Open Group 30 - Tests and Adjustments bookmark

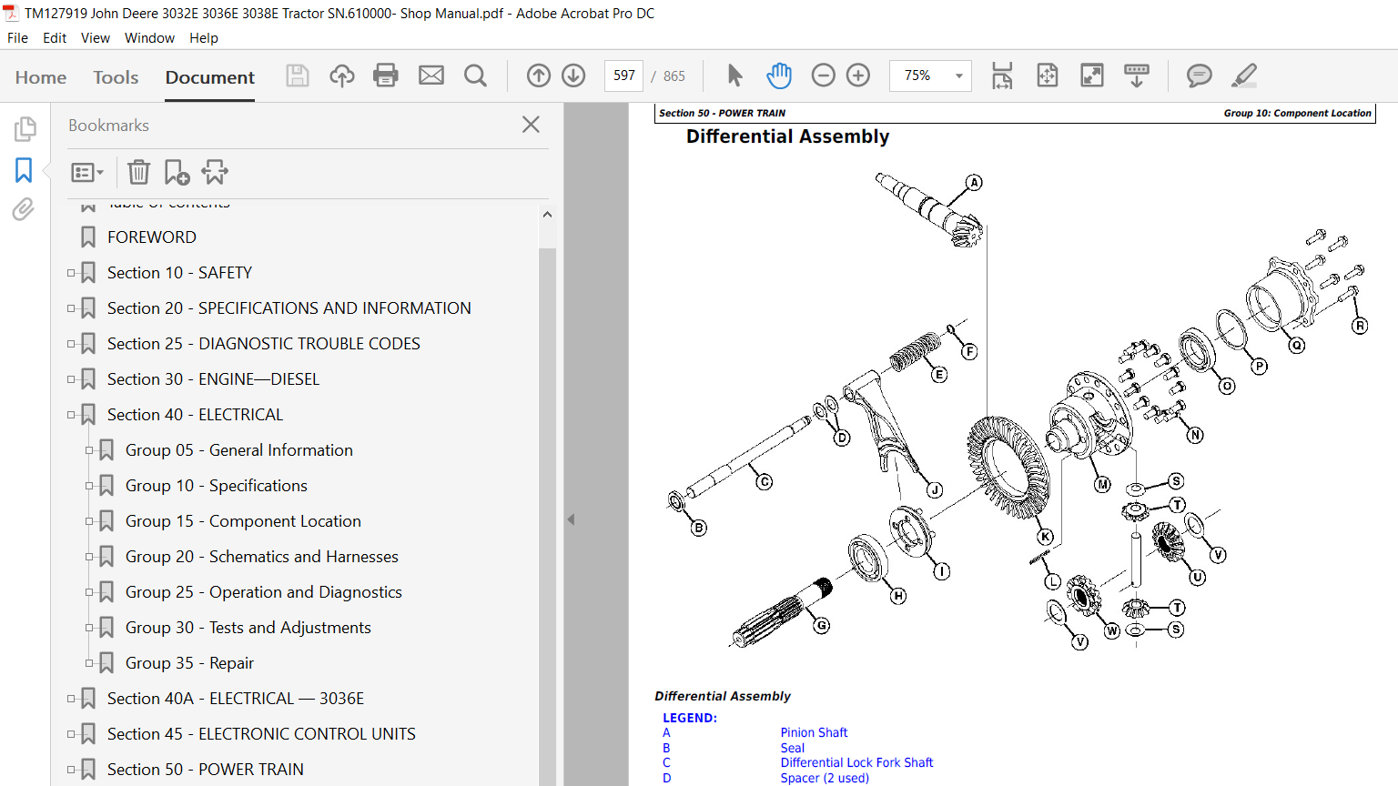click(248, 628)
